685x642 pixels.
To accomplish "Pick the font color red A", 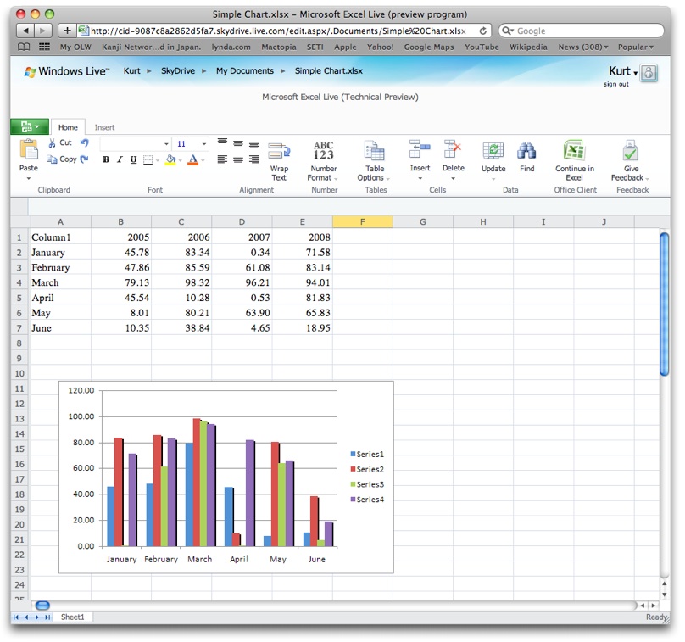I will click(x=192, y=159).
